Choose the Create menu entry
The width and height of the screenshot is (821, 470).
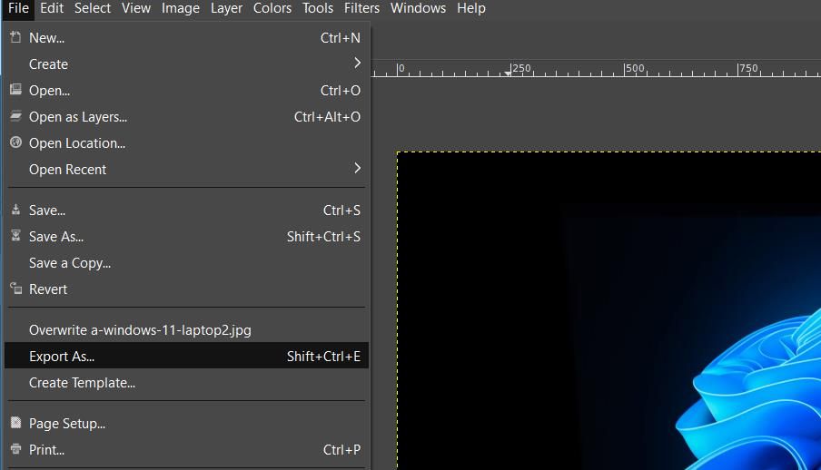click(186, 64)
